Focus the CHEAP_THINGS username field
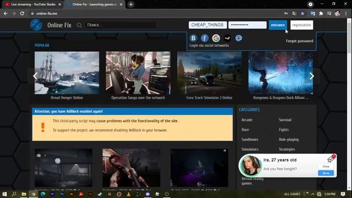Image resolution: width=352 pixels, height=198 pixels. coord(207,25)
